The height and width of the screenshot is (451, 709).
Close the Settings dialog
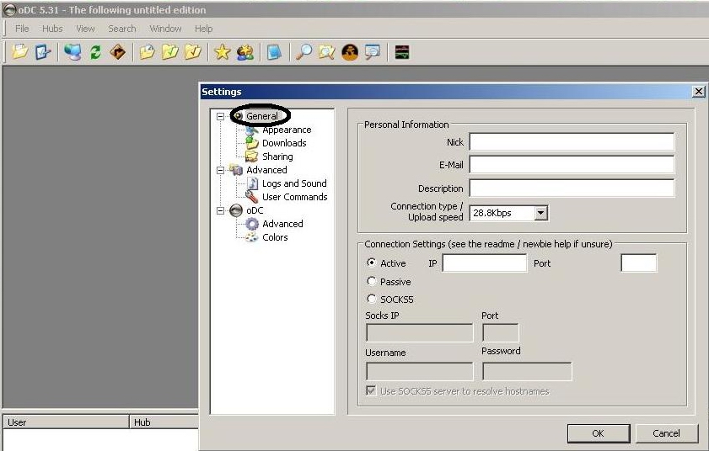point(698,92)
